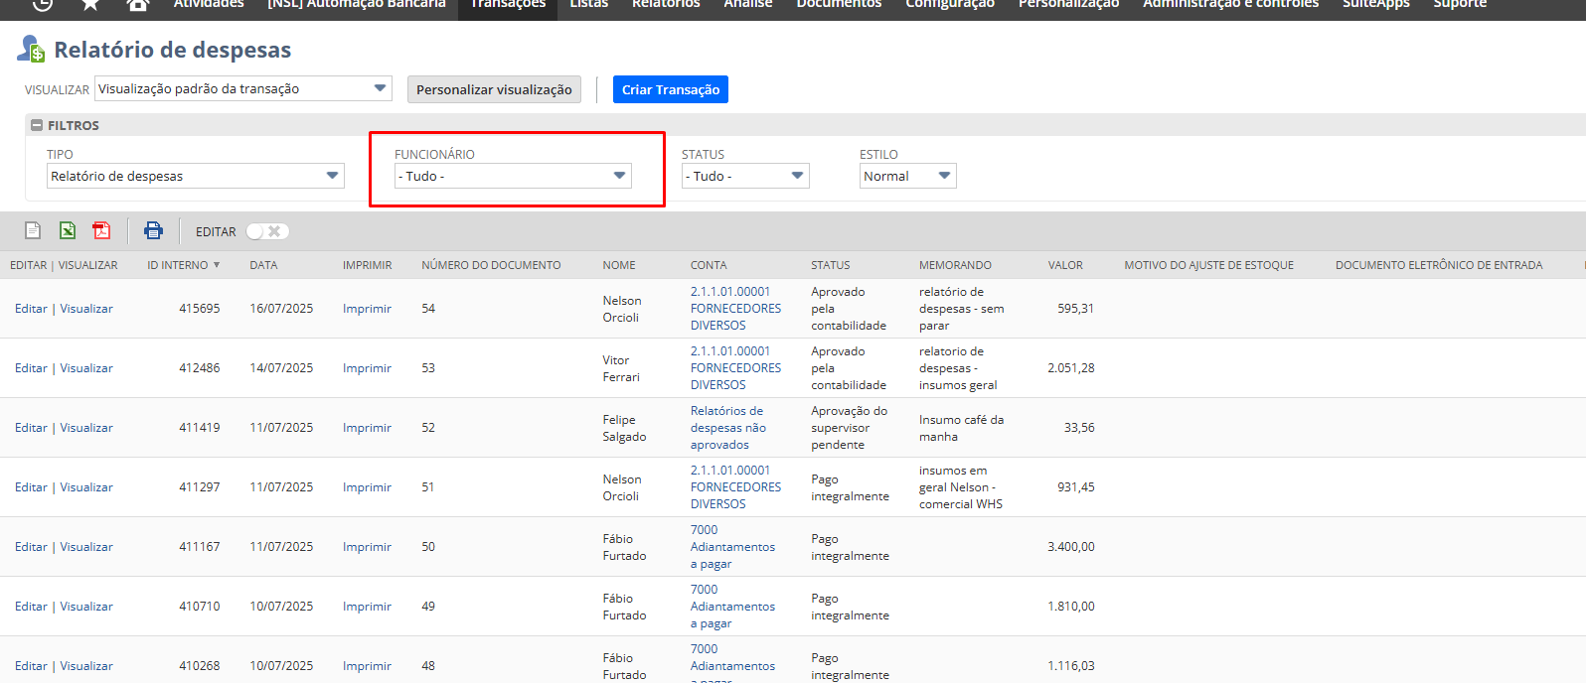Open the Relatórios menu
Viewport: 1586px width, 683px height.
[666, 4]
